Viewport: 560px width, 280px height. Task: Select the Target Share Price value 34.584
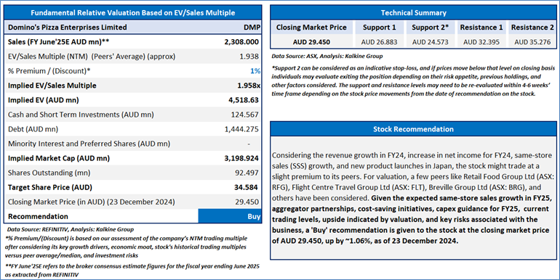247,187
